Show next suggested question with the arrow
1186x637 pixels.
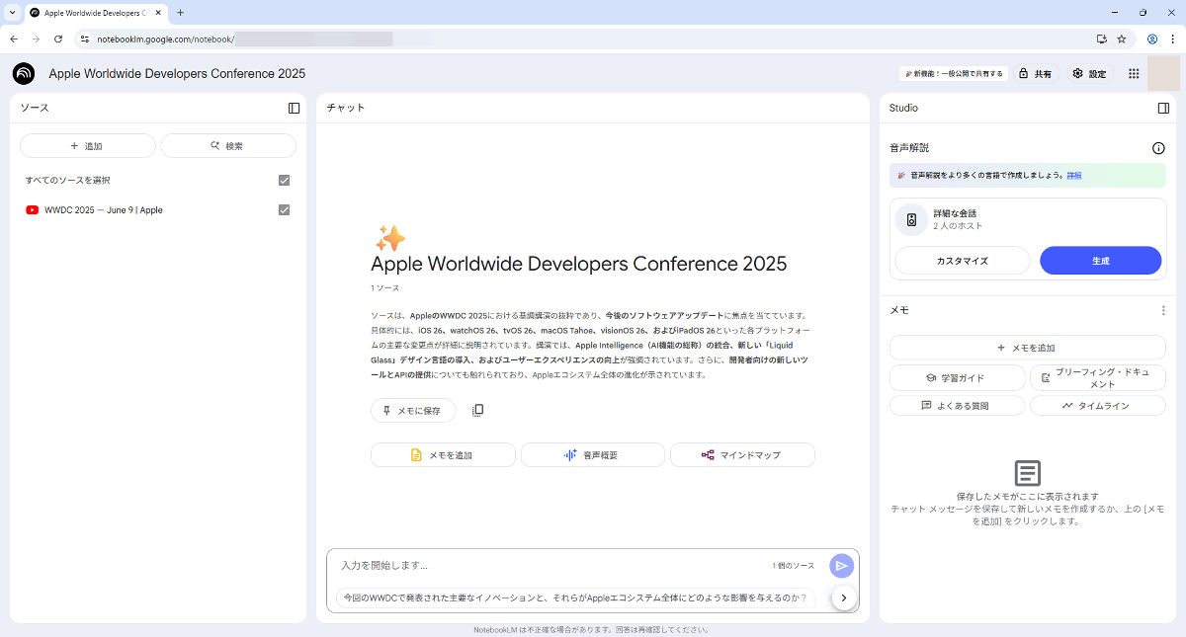tap(844, 597)
